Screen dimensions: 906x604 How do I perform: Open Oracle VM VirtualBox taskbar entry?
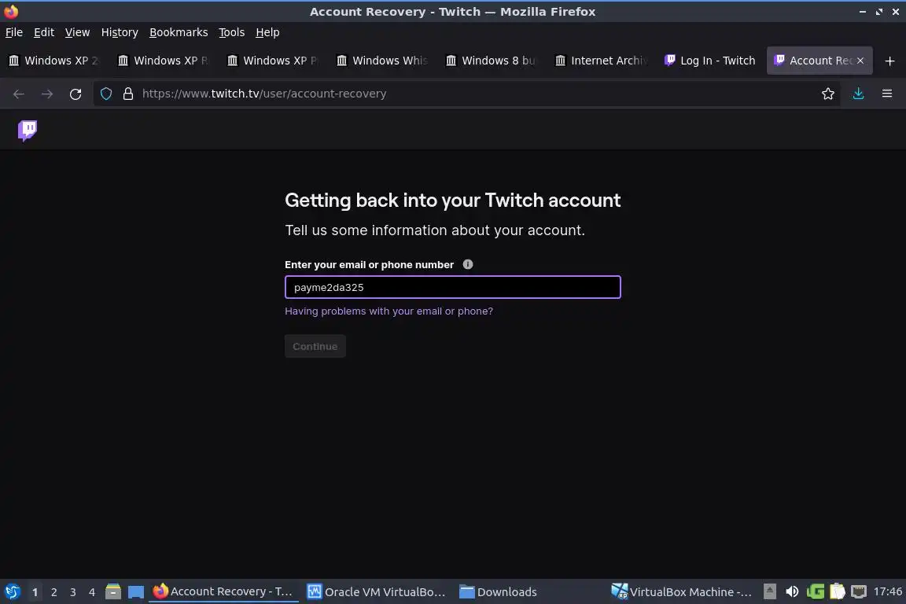click(377, 591)
